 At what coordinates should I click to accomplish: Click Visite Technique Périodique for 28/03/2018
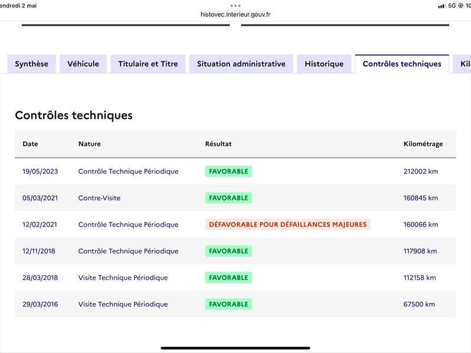[x=123, y=278]
